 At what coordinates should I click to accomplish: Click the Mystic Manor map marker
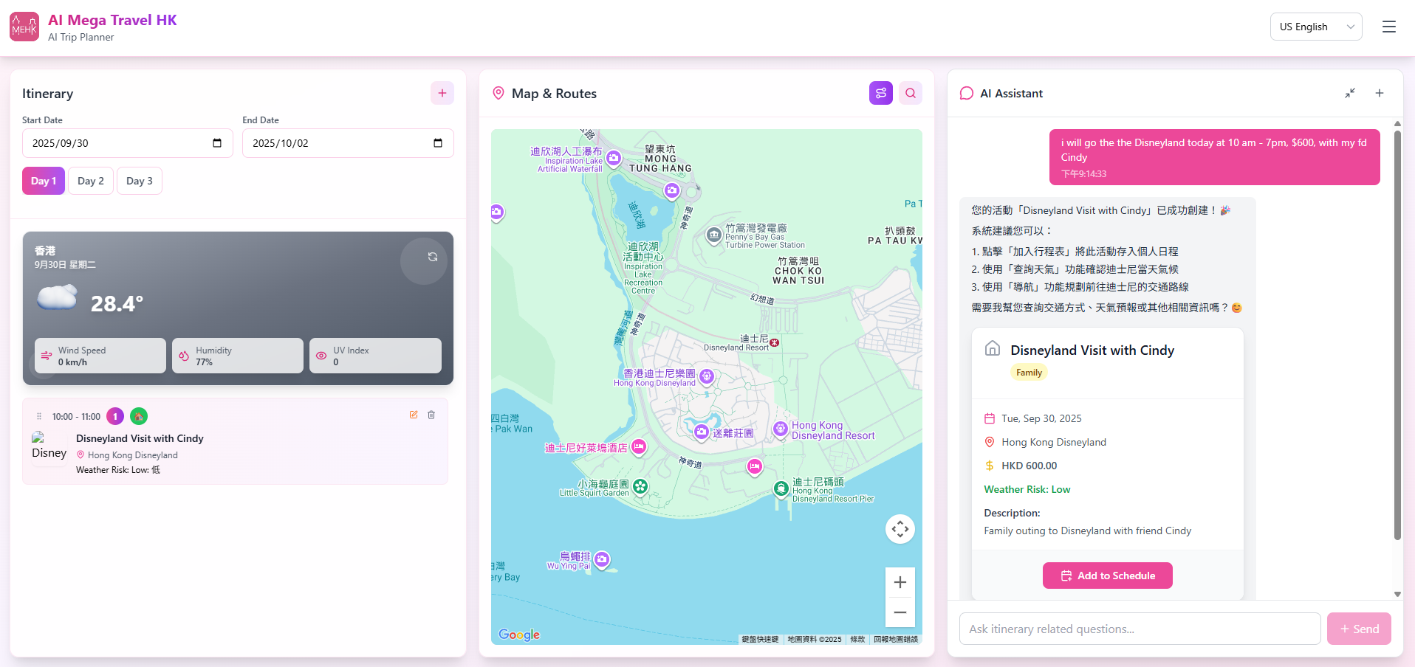tap(702, 432)
